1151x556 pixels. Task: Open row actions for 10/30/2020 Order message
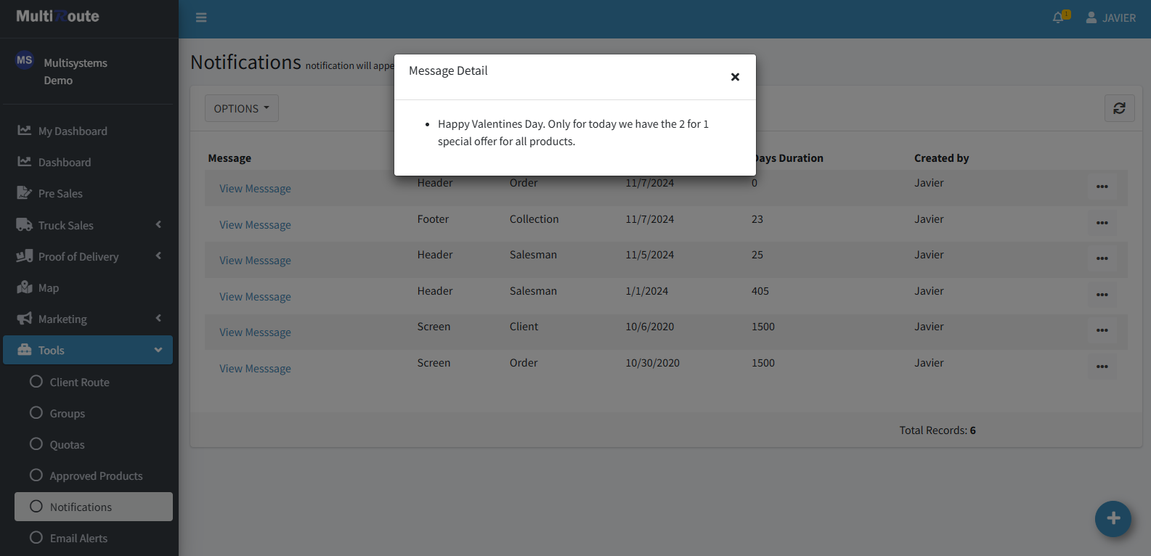click(1102, 367)
